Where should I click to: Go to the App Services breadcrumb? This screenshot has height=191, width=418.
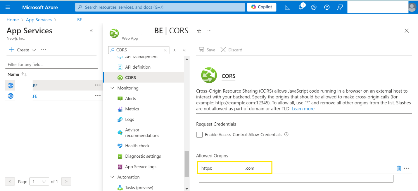[x=39, y=20]
